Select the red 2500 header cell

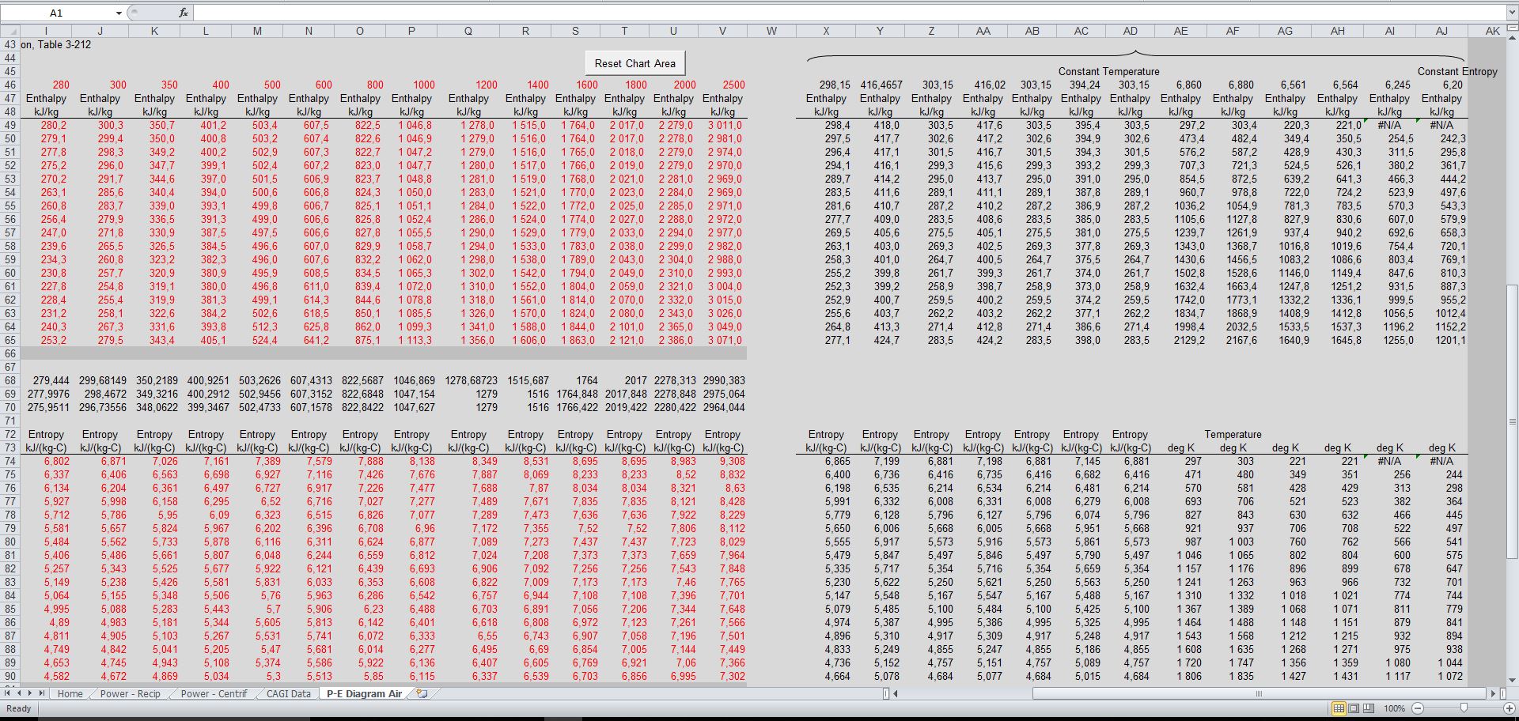pos(733,85)
